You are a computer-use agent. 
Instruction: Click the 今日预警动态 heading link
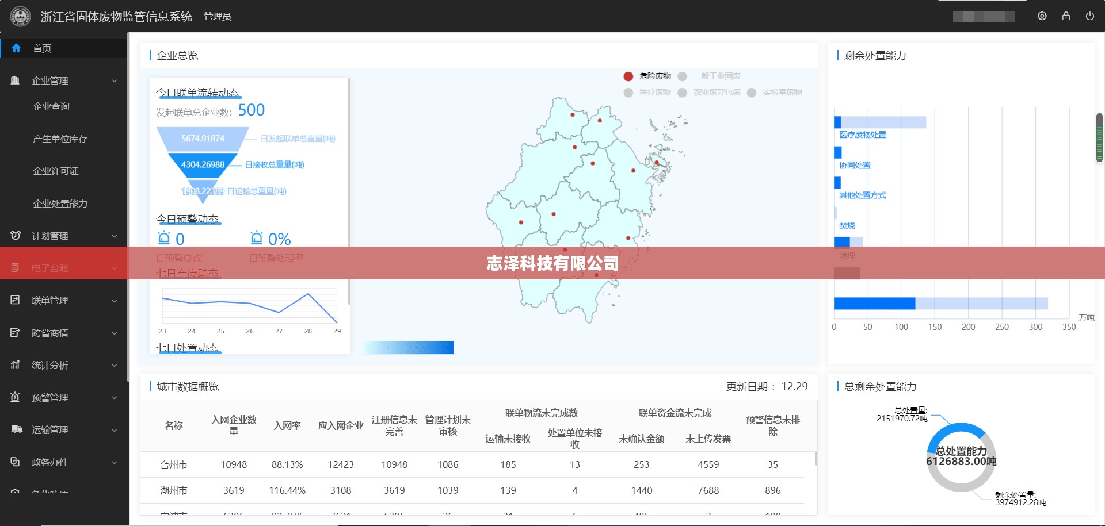(x=188, y=219)
